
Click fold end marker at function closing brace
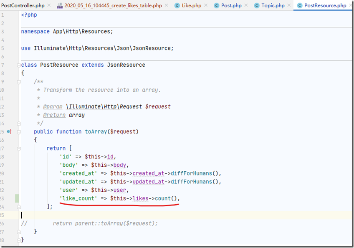(x=19, y=232)
